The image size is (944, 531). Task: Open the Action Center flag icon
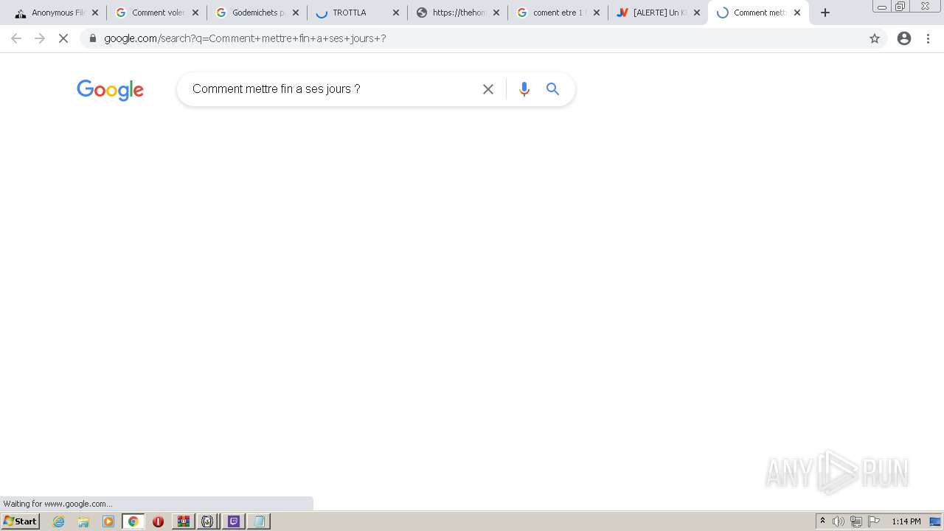874,521
